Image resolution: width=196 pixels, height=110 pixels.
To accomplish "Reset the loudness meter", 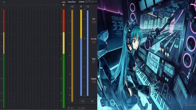I will [92, 101].
